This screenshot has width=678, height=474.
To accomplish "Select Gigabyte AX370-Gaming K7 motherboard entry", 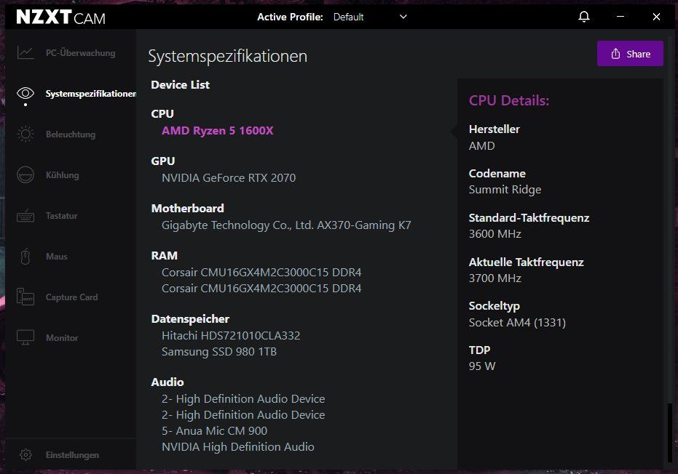I will tap(286, 225).
